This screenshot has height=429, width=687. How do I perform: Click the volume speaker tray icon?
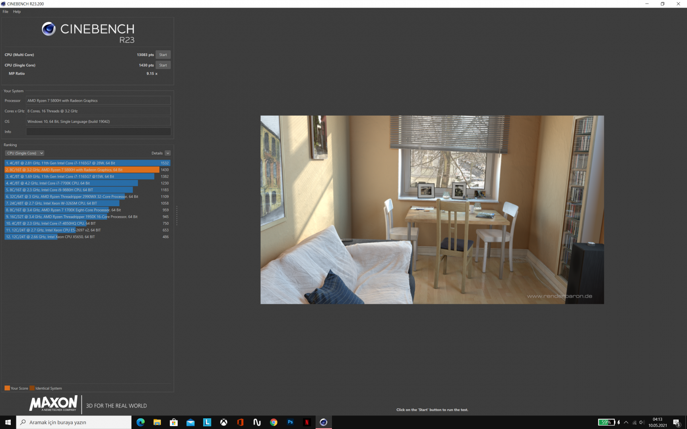pos(642,422)
